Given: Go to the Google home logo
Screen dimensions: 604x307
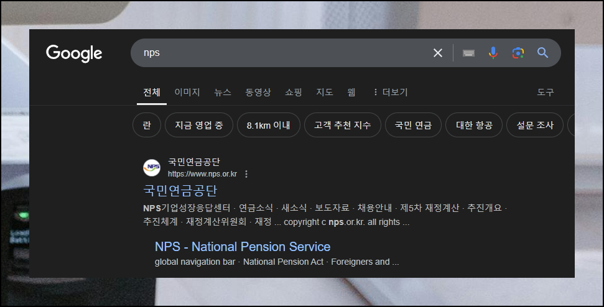Looking at the screenshot, I should [74, 53].
